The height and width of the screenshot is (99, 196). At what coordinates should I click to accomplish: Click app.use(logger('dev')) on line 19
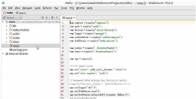pyautogui.click(x=83, y=88)
